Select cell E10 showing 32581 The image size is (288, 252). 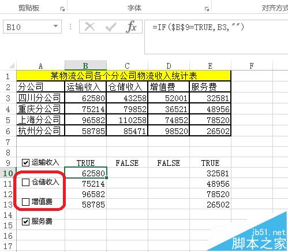210,173
